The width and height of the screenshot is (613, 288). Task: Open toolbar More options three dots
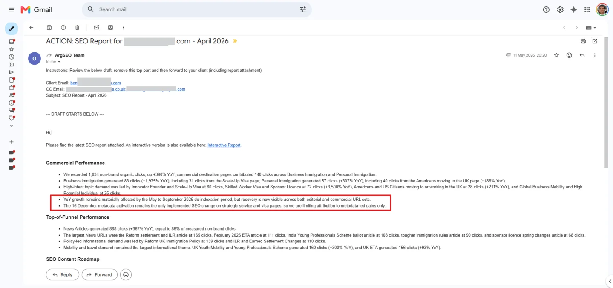[x=123, y=27]
